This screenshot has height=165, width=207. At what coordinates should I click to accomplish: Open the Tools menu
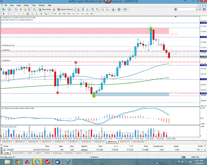pyautogui.click(x=33, y=5)
